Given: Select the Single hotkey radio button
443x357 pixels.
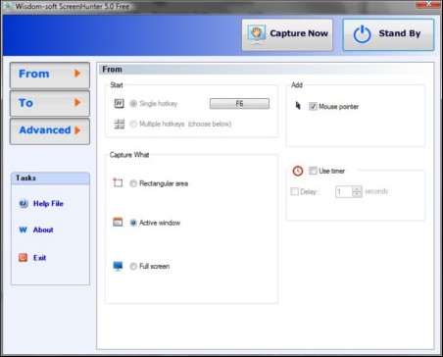Looking at the screenshot, I should click(133, 104).
